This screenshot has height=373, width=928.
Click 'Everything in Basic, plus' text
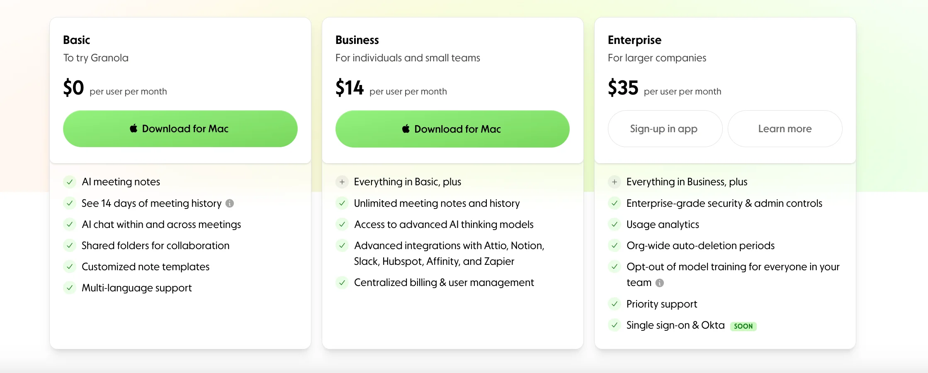pyautogui.click(x=408, y=182)
